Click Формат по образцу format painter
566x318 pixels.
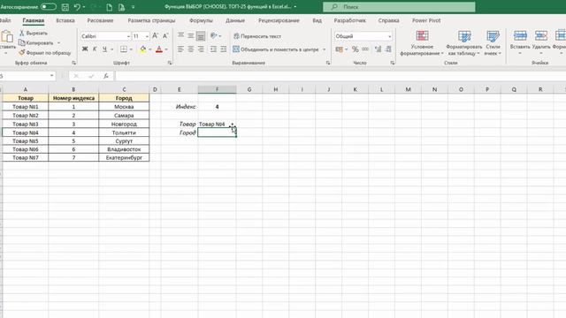tap(45, 53)
